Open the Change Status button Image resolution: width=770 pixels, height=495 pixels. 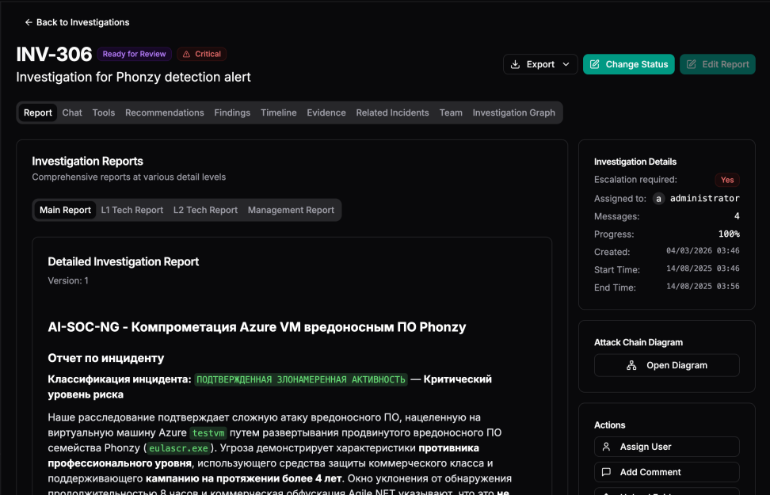pos(628,64)
